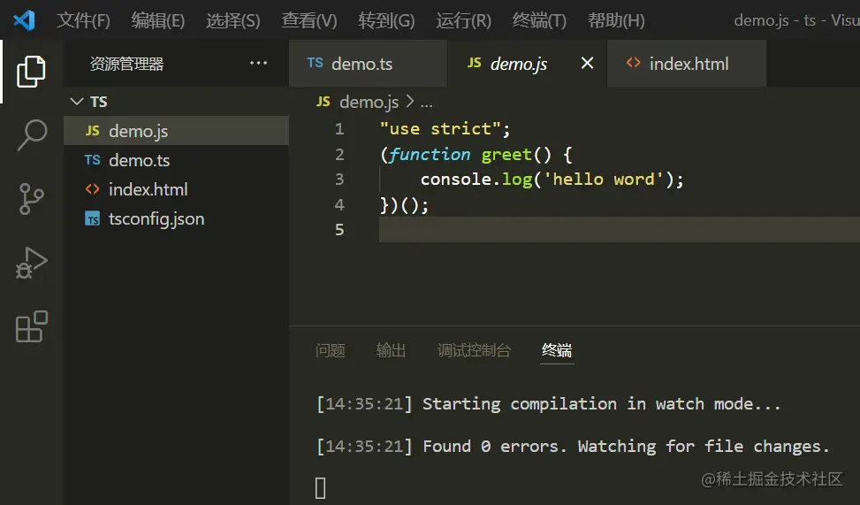Switch to the 输出 panel tab
The width and height of the screenshot is (860, 505).
[391, 350]
